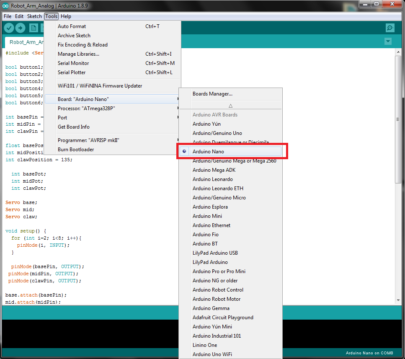Select Arduino Yún Mini board

(x=230, y=327)
